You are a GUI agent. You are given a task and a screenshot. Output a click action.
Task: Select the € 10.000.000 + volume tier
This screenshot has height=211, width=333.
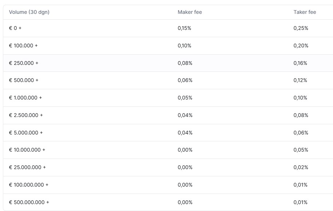click(27, 150)
